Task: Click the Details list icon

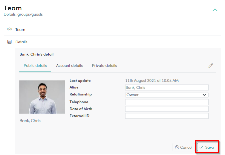Action: [x=9, y=42]
